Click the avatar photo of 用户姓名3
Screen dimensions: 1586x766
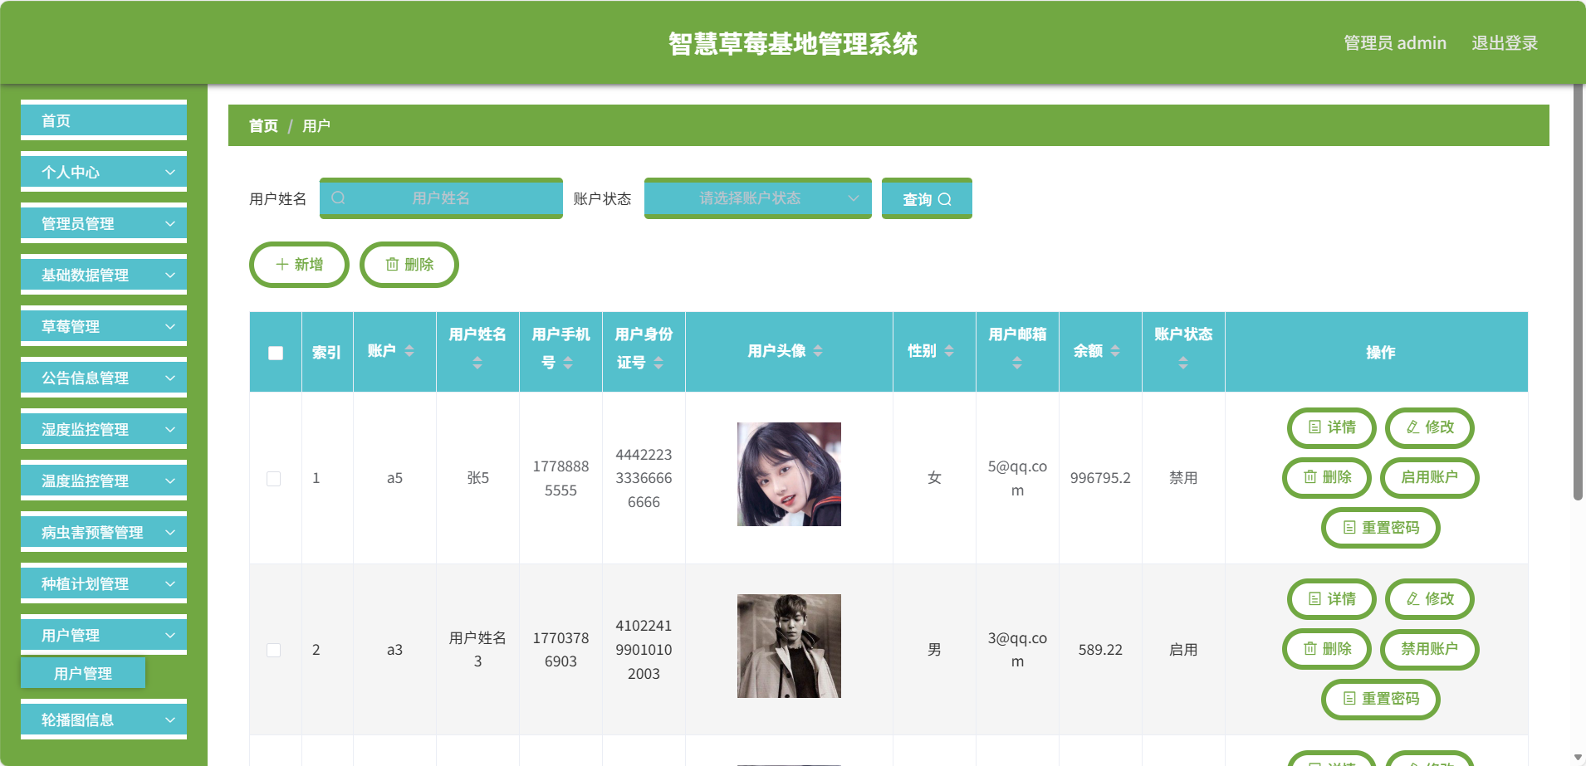pos(789,646)
